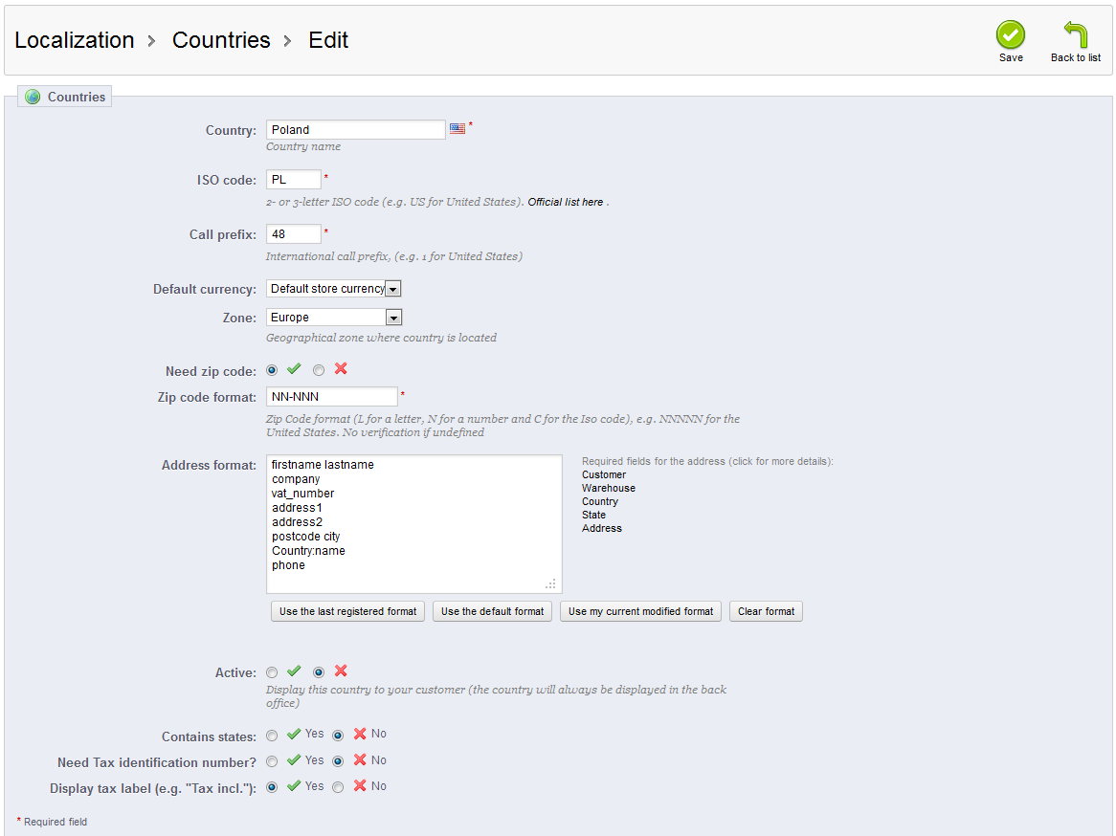The image size is (1116, 836).
Task: Select No radio for Display tax label
Action: [x=338, y=787]
